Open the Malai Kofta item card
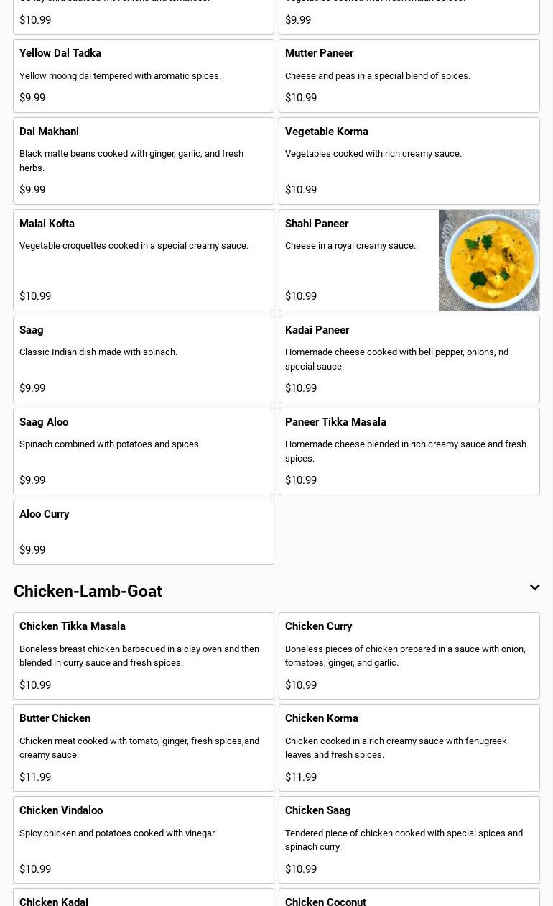Viewport: 553px width, 906px height. [143, 260]
